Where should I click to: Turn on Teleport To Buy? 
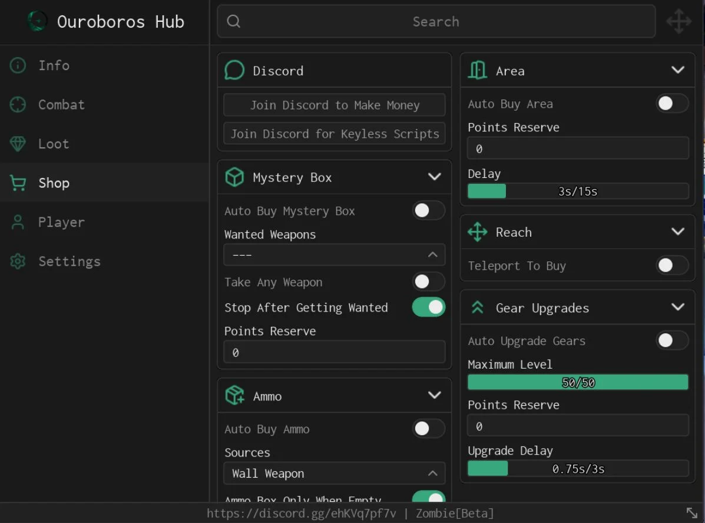pos(672,265)
